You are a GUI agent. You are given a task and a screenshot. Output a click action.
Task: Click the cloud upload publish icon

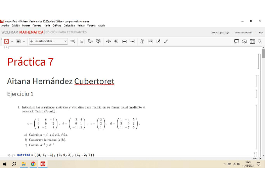[244, 41]
